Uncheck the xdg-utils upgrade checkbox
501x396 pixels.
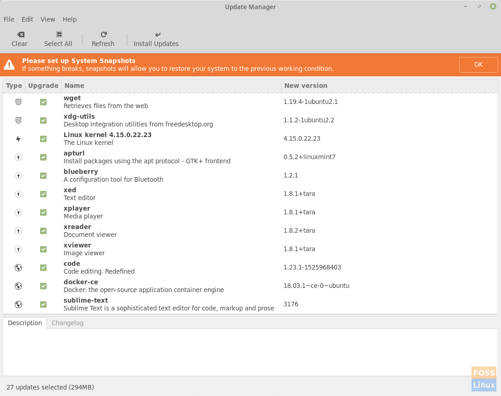pos(43,121)
